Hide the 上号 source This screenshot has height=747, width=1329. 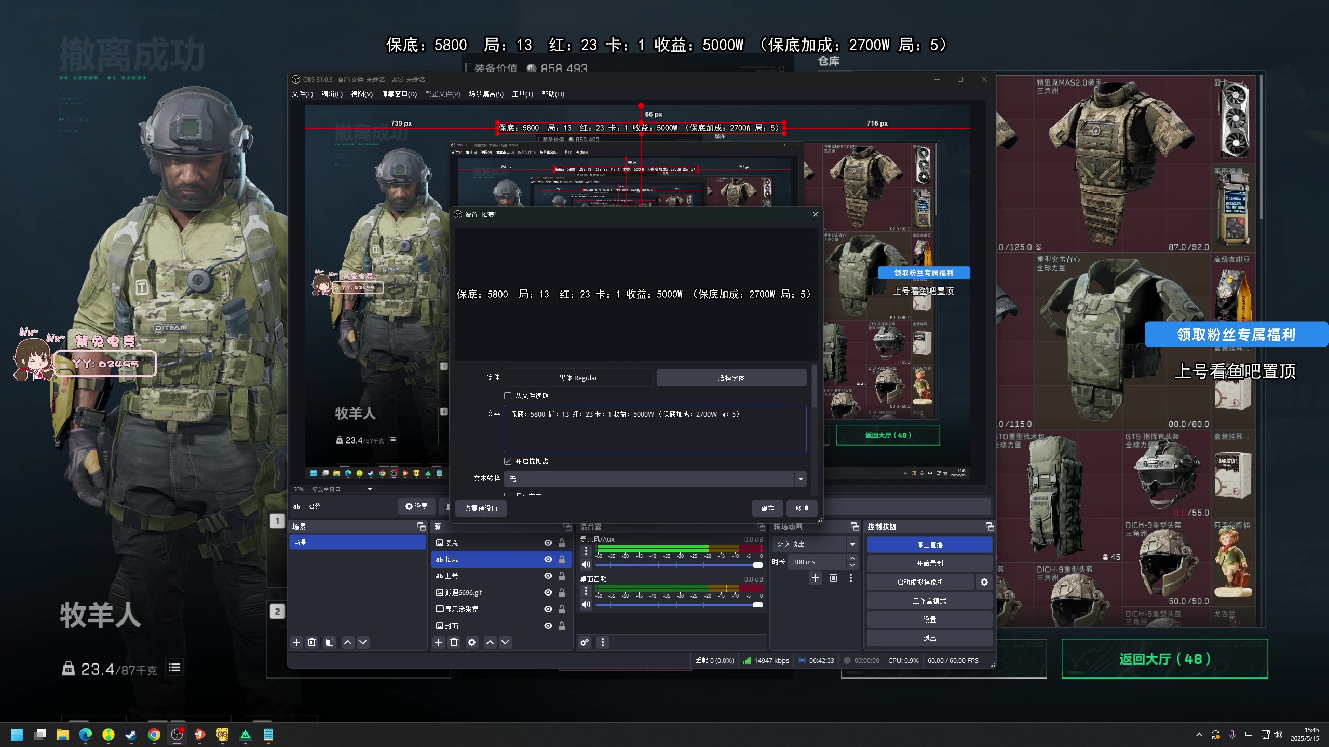point(548,576)
